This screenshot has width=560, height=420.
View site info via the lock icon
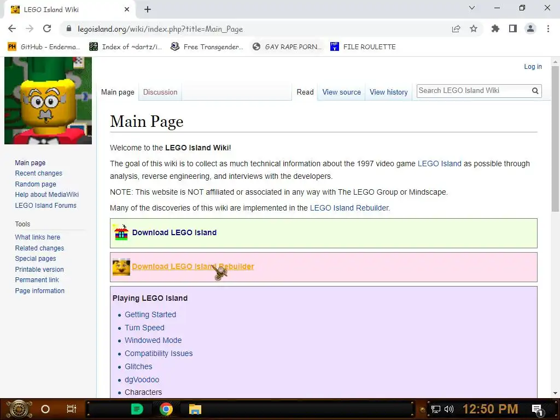click(x=69, y=28)
